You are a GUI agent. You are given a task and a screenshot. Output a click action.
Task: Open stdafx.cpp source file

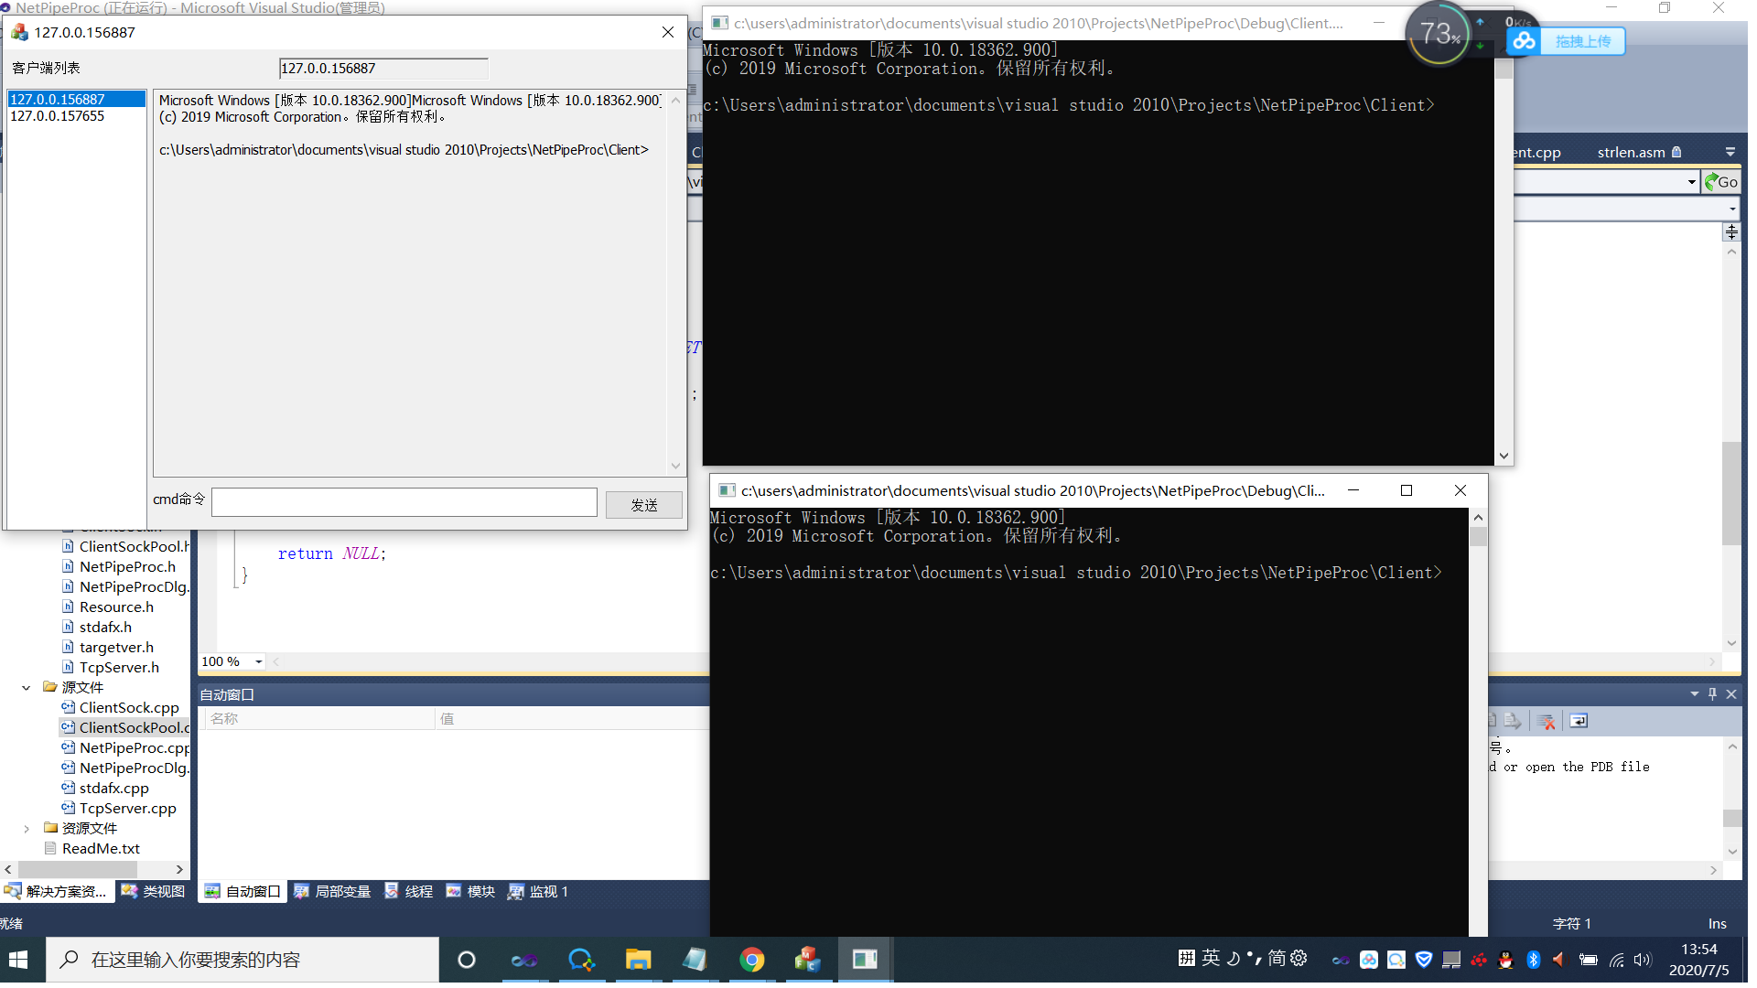click(x=113, y=788)
